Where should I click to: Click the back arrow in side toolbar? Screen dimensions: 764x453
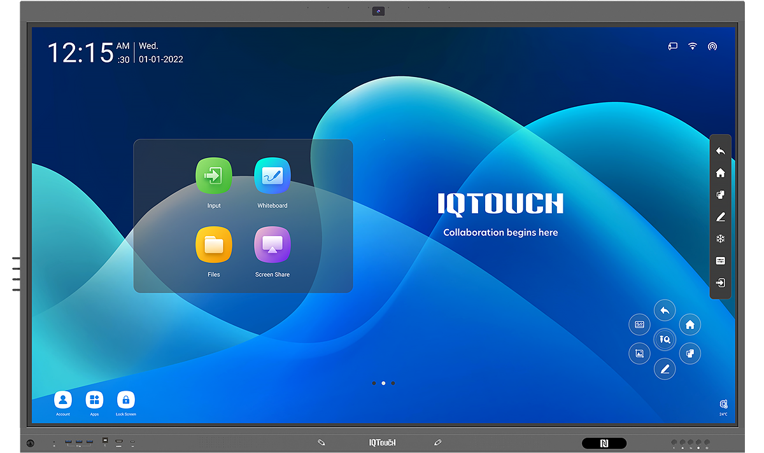tap(720, 151)
